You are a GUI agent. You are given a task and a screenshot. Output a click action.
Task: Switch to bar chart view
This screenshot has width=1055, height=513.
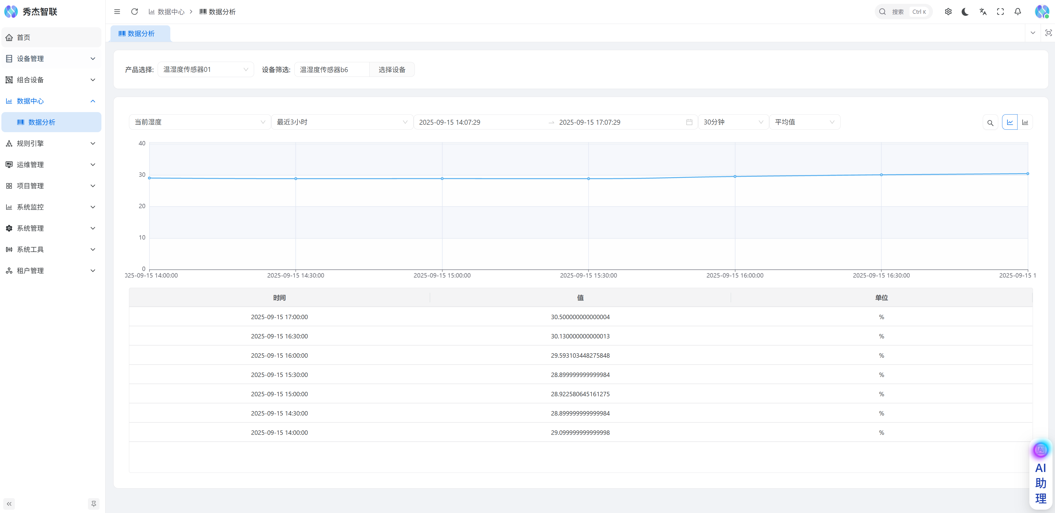1025,122
